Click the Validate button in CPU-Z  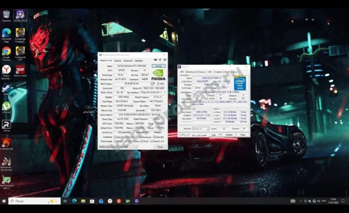point(229,135)
